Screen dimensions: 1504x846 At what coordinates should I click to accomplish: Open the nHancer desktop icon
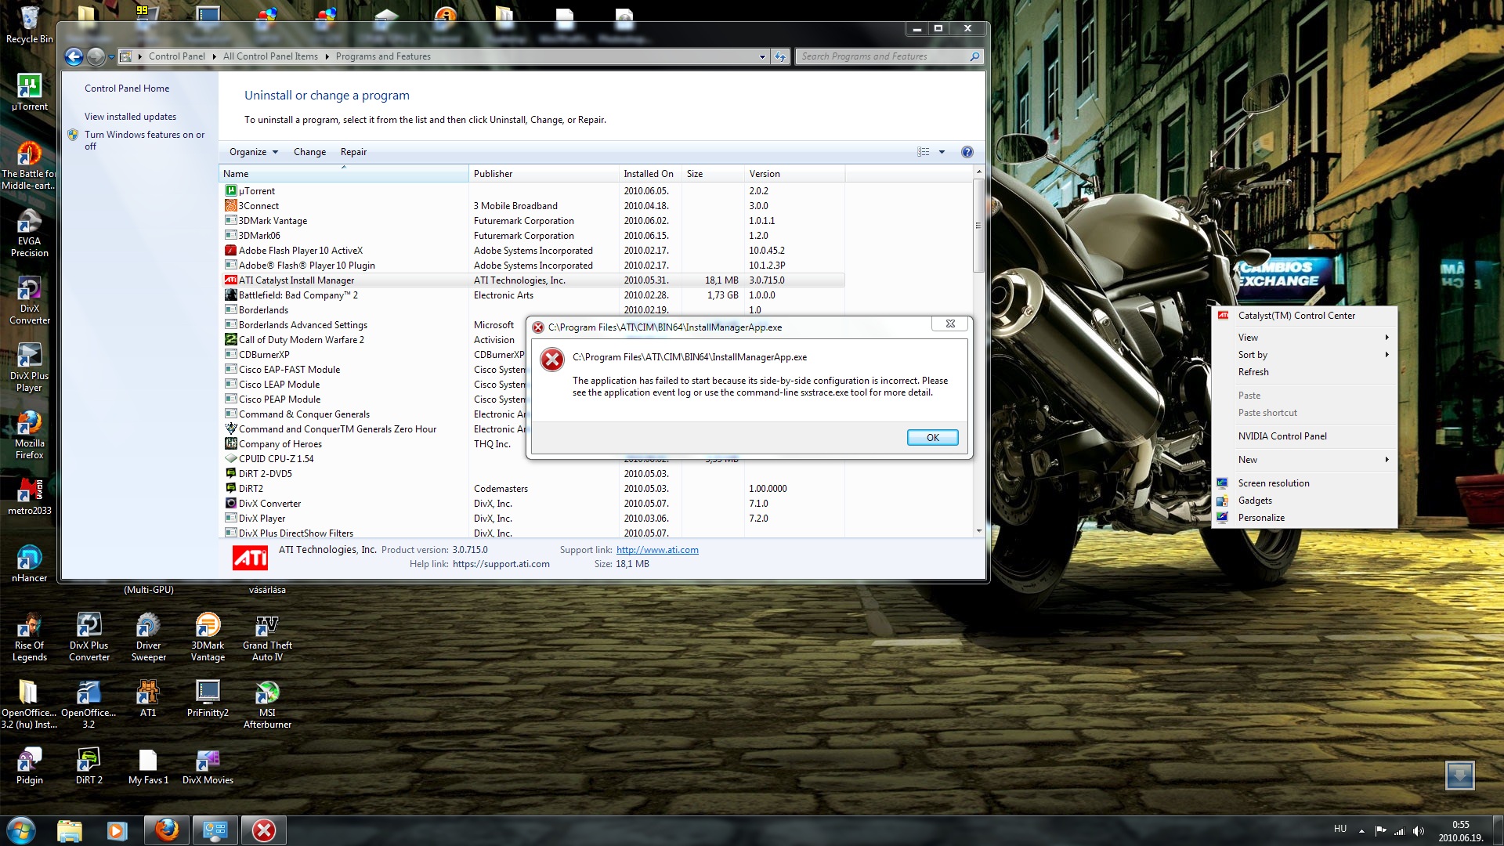coord(29,563)
